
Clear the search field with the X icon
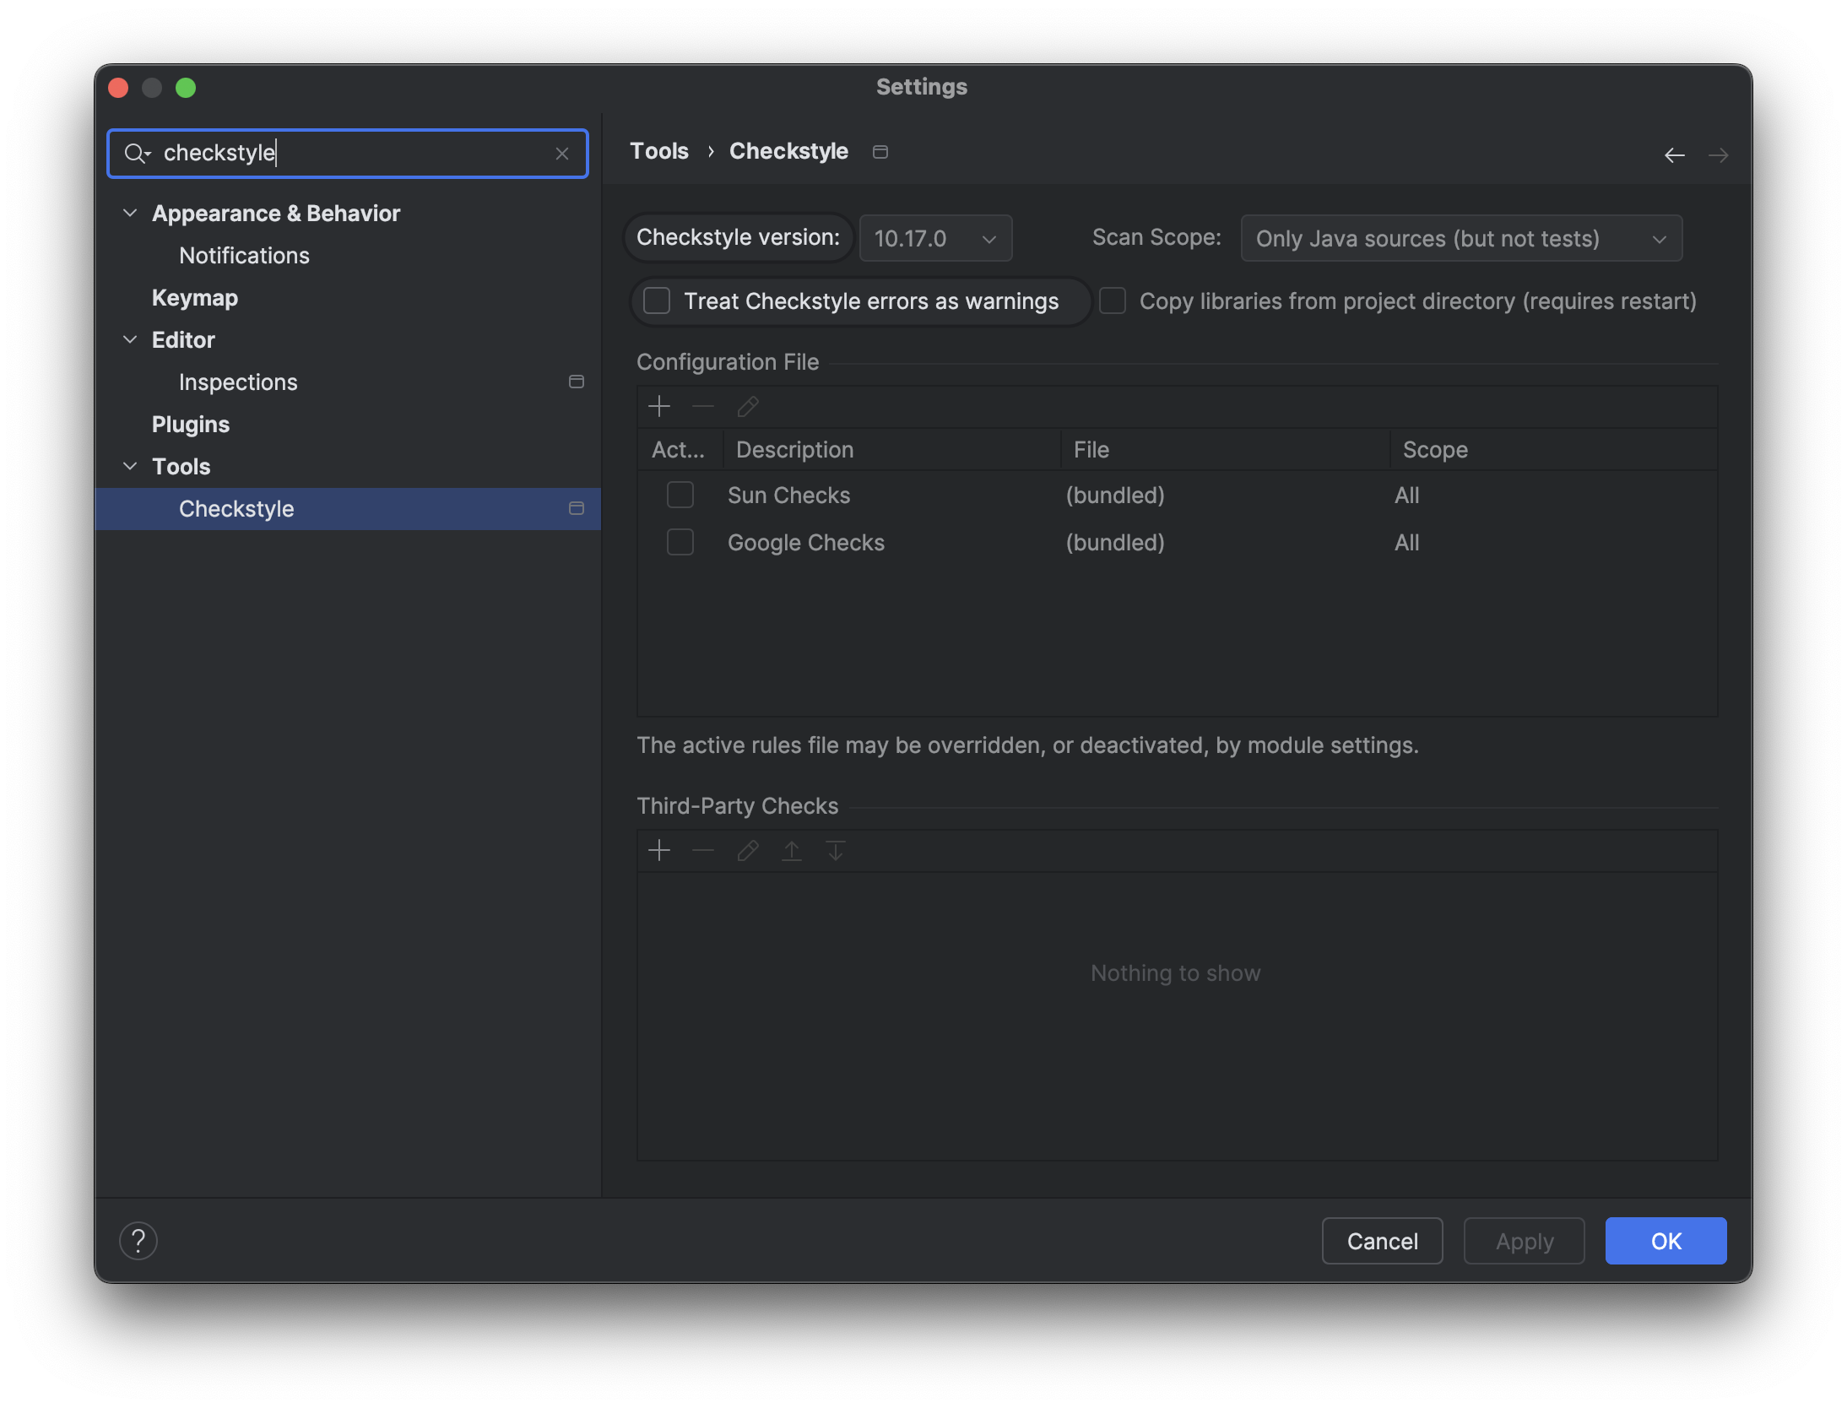(x=562, y=154)
